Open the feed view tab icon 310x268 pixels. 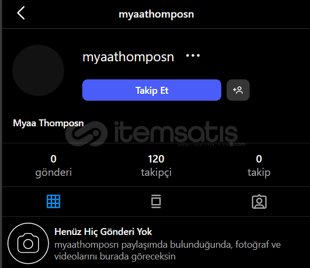coord(156,201)
